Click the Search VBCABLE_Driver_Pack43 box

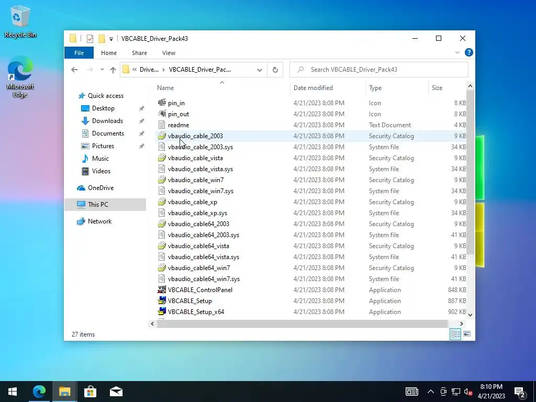(379, 70)
